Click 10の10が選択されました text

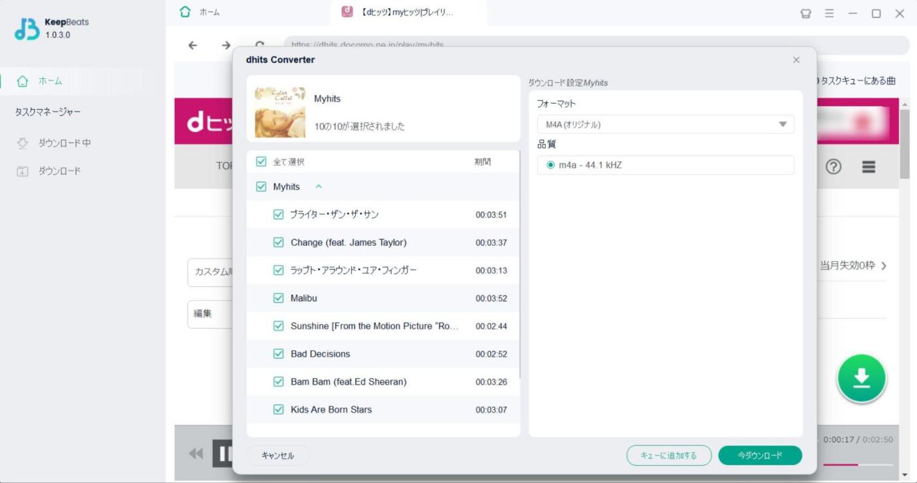pyautogui.click(x=360, y=126)
